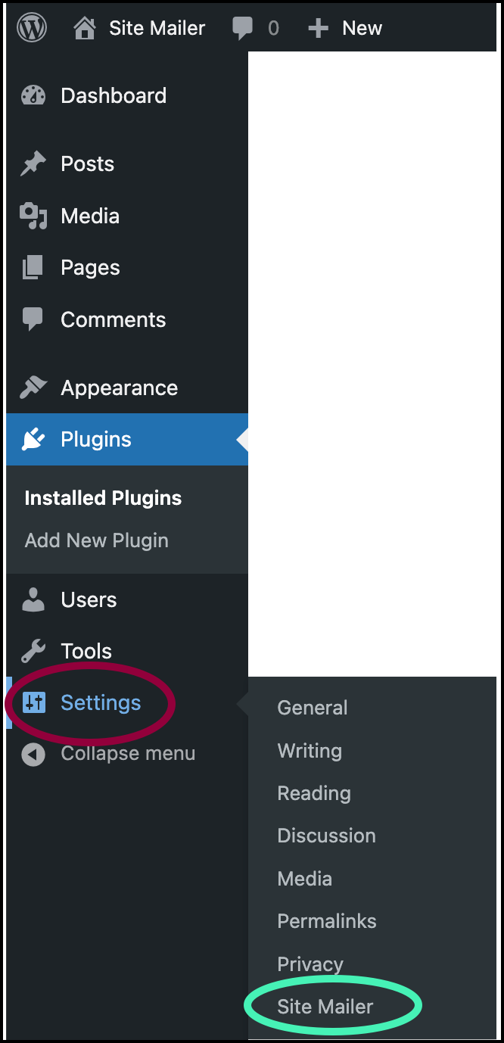Go to Installed Plugins
504x1043 pixels.
(x=103, y=498)
